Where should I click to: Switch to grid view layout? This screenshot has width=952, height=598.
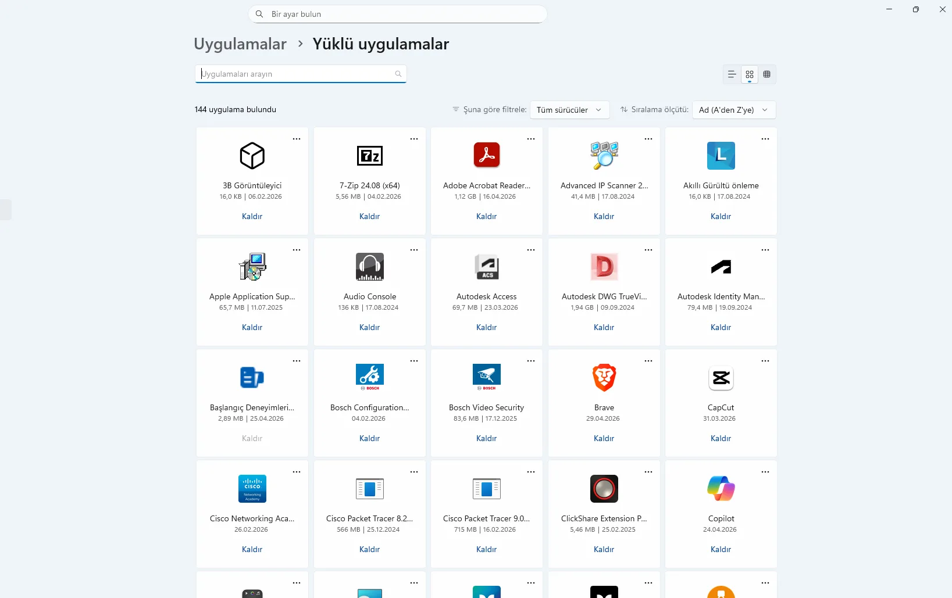[x=749, y=74]
